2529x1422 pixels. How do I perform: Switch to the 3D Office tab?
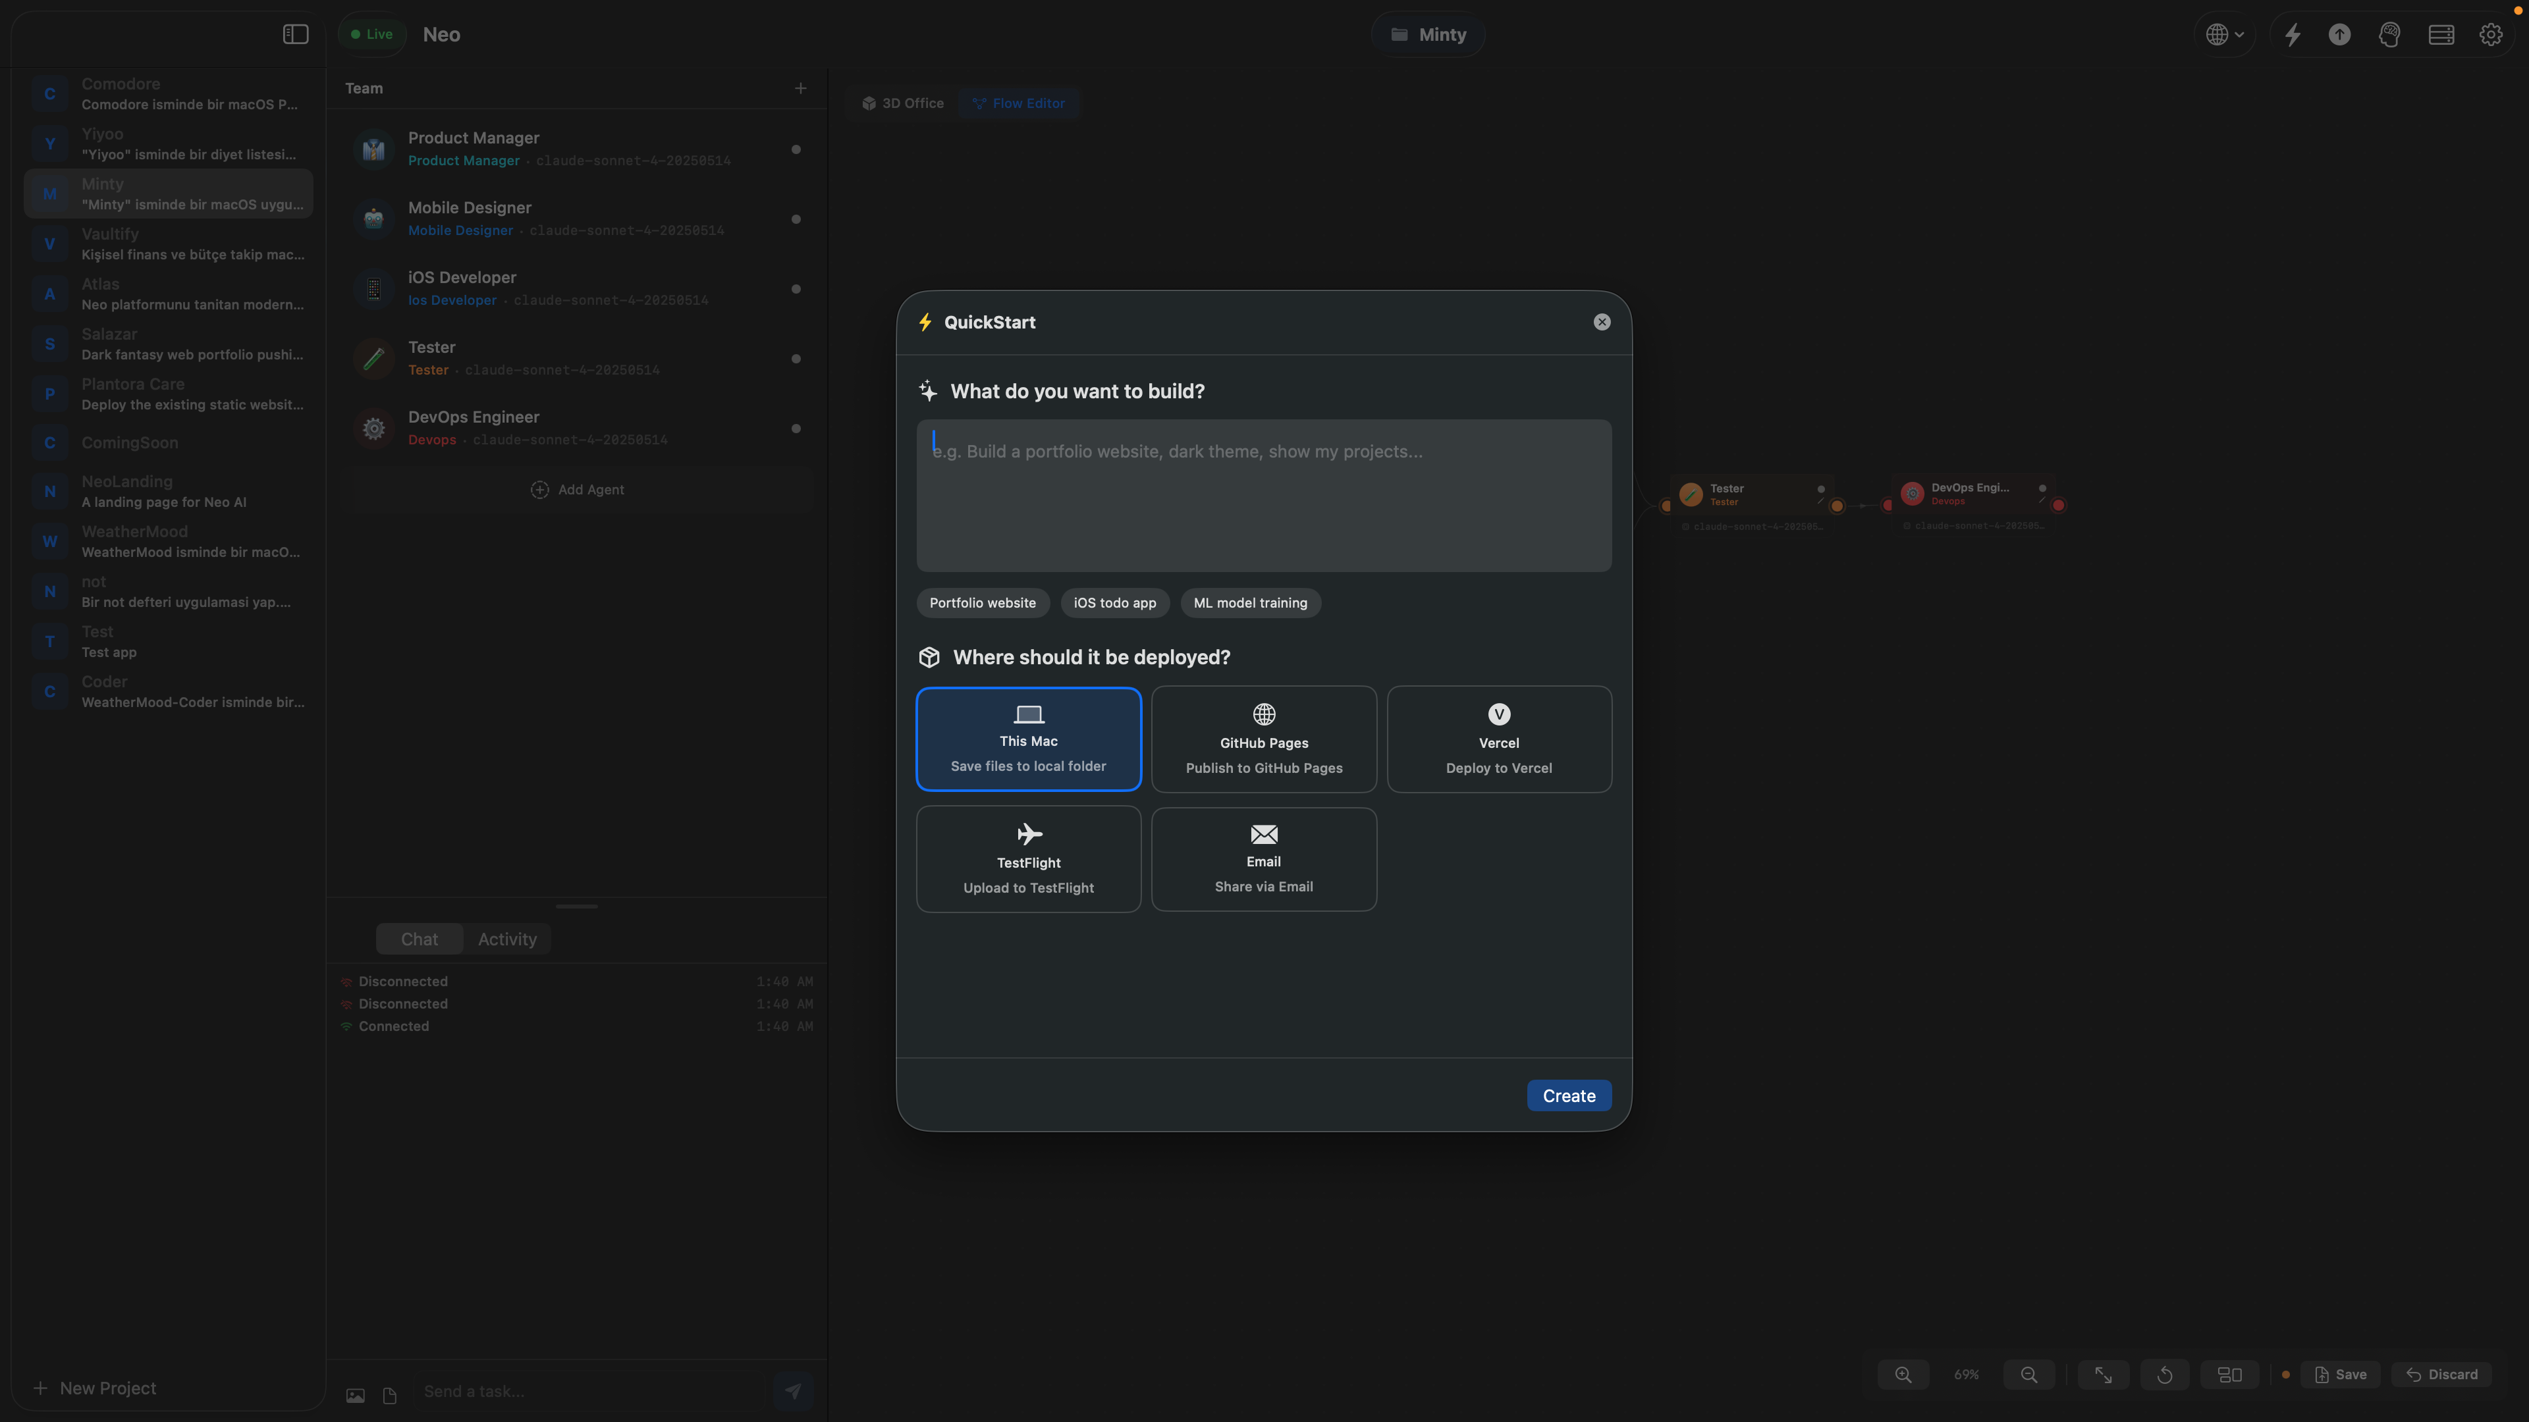[902, 103]
